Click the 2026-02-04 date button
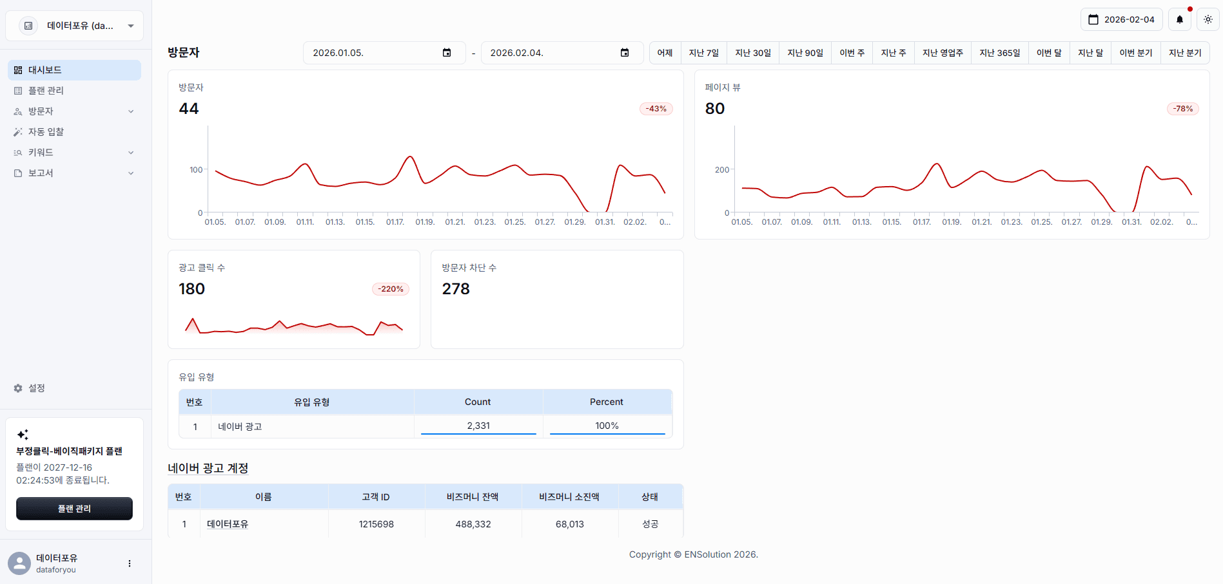 [x=1121, y=19]
